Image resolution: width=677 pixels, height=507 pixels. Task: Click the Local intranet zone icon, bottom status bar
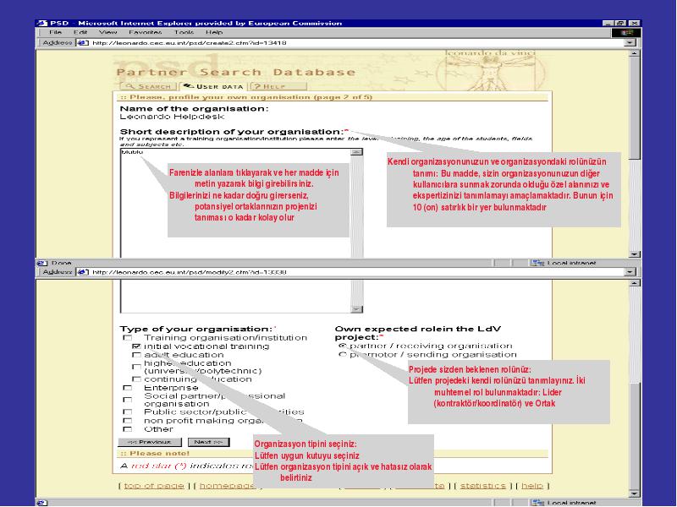(537, 503)
